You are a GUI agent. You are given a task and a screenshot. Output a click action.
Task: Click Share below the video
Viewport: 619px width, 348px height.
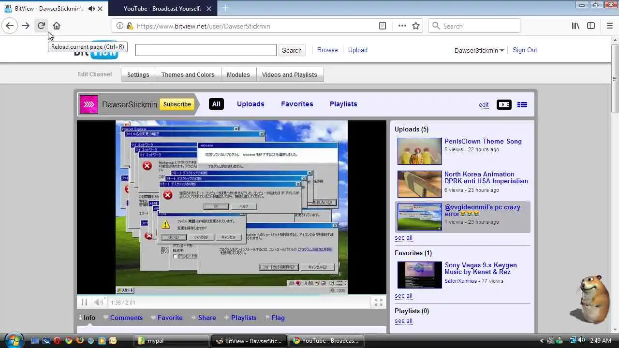(204, 318)
